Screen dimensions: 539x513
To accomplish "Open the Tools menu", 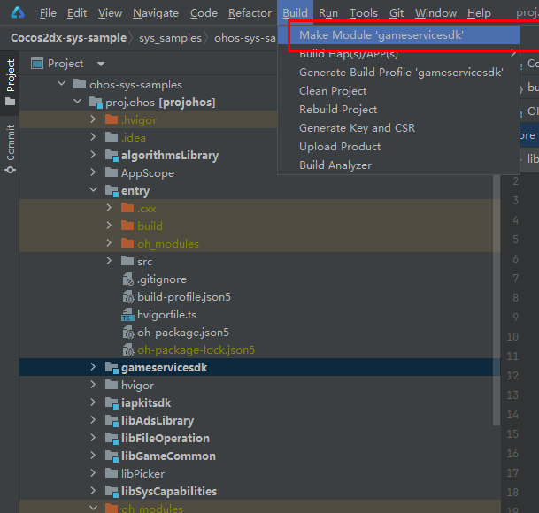I will (x=364, y=13).
